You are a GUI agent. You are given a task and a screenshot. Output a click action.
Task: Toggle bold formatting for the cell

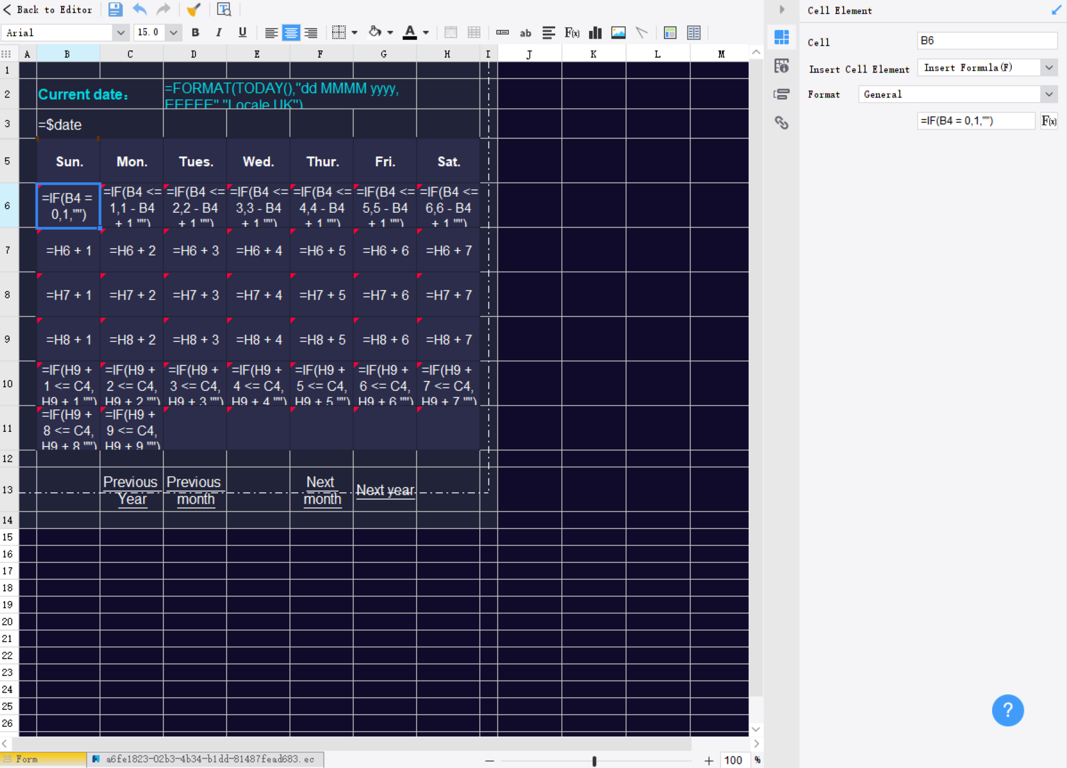[x=195, y=33]
